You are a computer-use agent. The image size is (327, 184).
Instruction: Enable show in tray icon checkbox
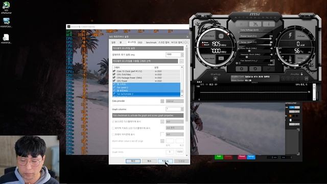click(113, 134)
